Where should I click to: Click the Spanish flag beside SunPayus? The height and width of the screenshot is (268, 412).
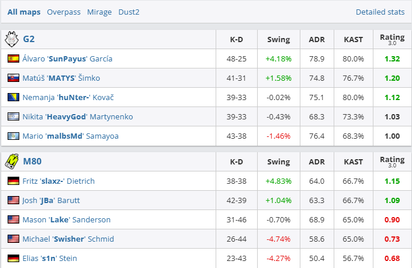pyautogui.click(x=13, y=59)
